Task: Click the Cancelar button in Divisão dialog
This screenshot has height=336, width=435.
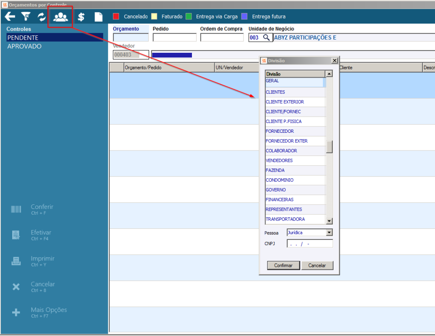Action: click(317, 265)
